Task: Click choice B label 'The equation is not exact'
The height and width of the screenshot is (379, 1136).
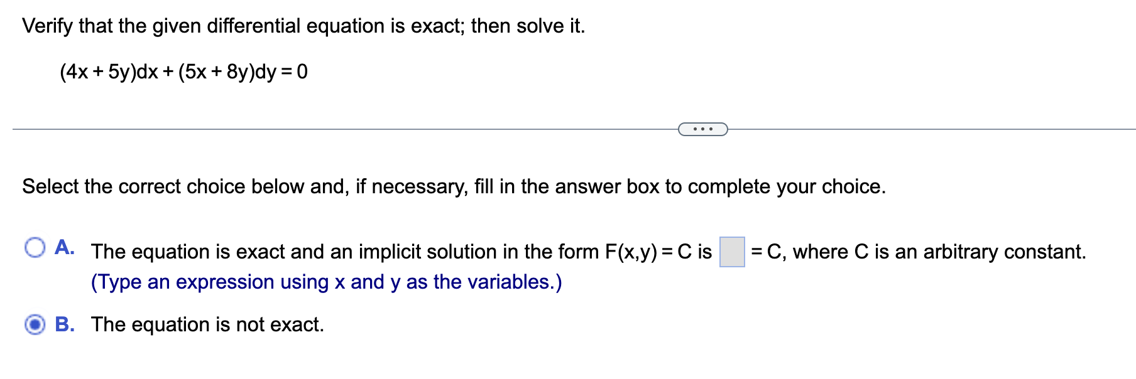Action: click(207, 324)
